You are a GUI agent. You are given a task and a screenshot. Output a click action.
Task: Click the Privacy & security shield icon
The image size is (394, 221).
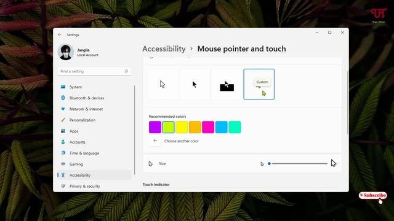(63, 186)
